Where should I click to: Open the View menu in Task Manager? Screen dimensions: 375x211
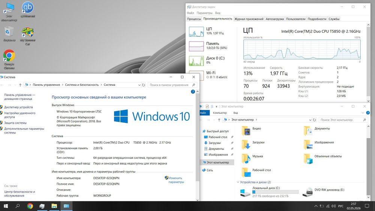[217, 13]
